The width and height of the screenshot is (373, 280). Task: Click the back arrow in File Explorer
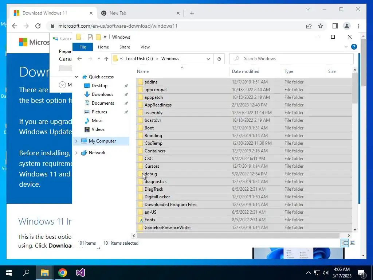pyautogui.click(x=79, y=59)
